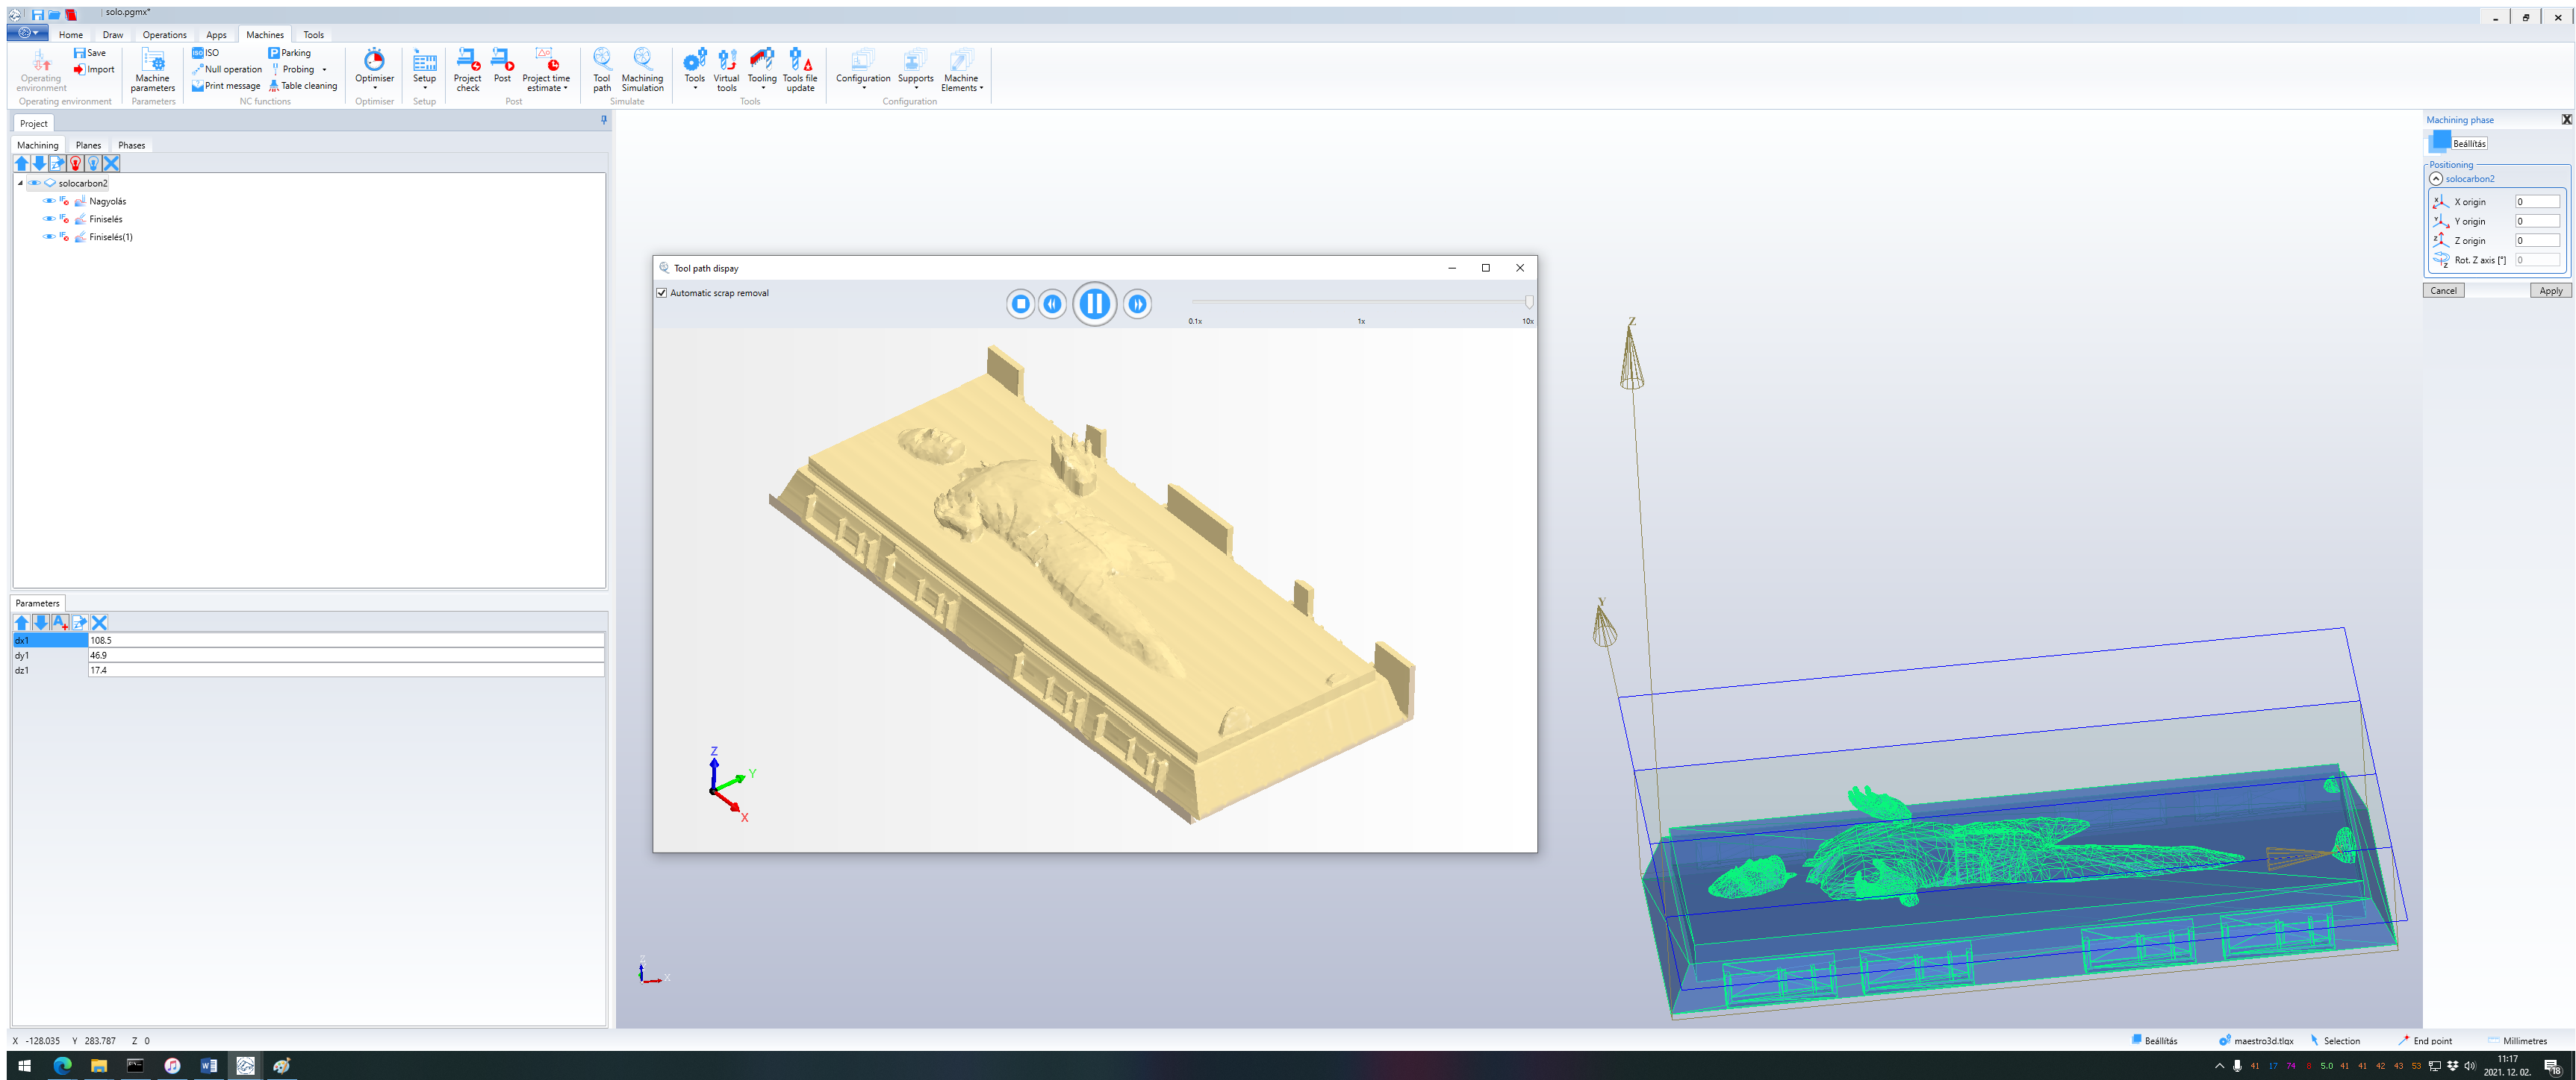Switch to the Planes tab

(88, 146)
